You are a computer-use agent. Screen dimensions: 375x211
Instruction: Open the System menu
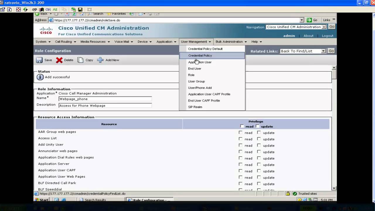(x=43, y=42)
